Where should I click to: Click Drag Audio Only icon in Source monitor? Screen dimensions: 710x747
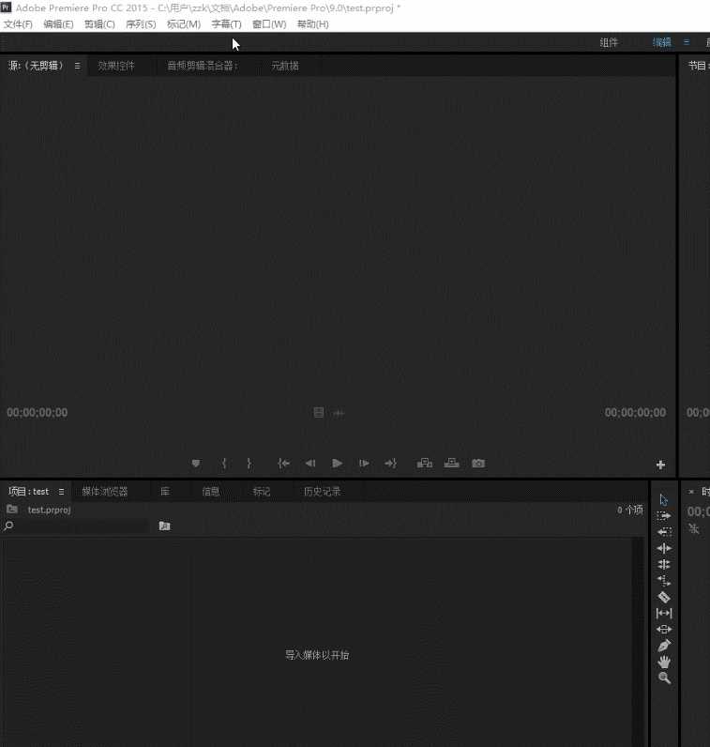pos(339,413)
